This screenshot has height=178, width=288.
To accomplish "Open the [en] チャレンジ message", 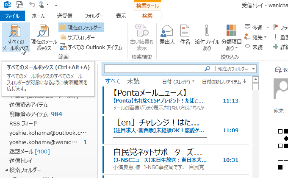I will 176,130.
